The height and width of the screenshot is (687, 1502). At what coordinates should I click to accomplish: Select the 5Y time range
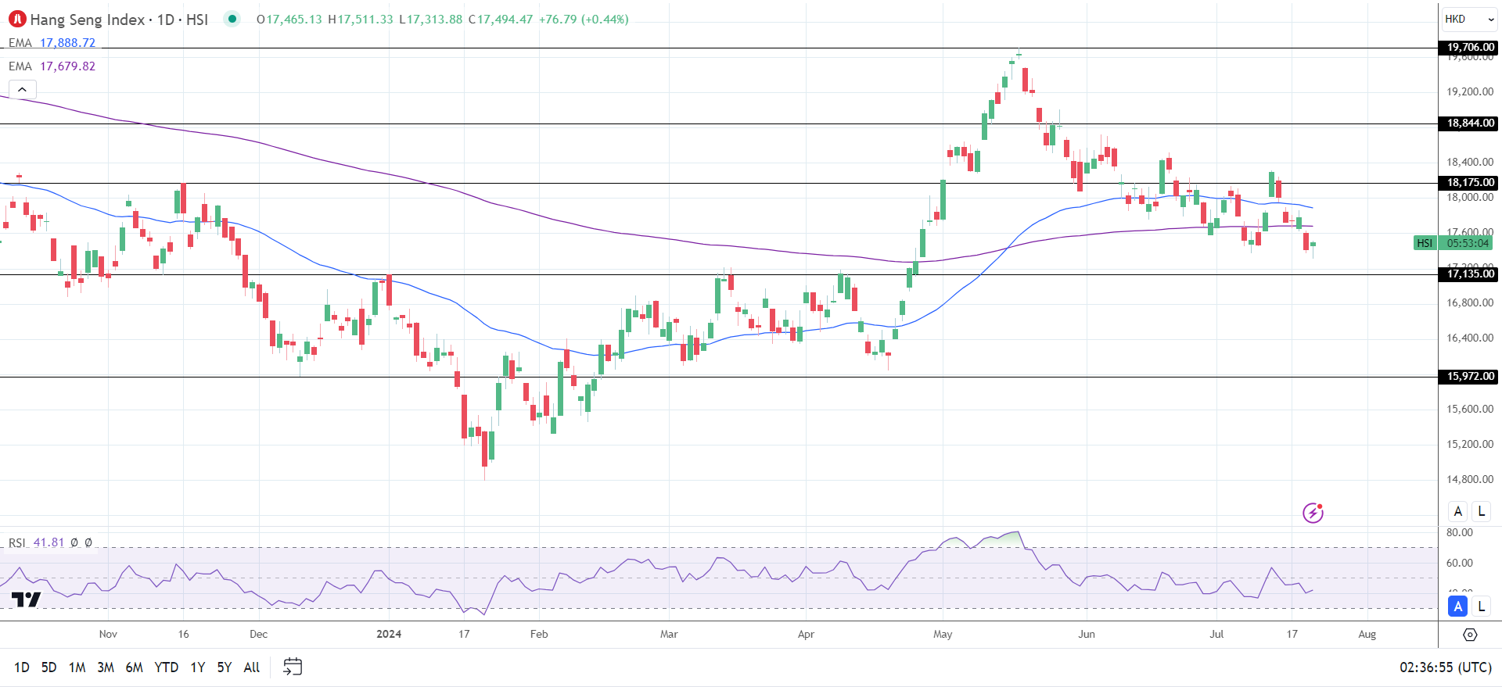[225, 667]
